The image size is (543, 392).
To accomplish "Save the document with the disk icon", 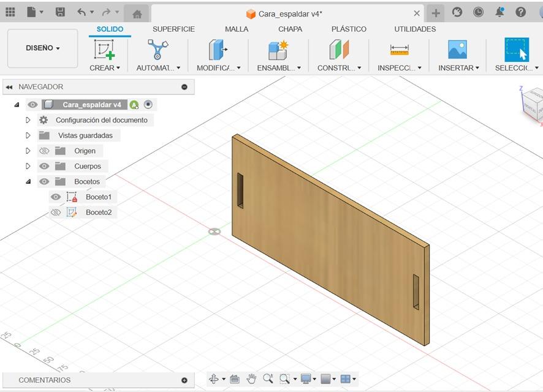I will (x=60, y=12).
